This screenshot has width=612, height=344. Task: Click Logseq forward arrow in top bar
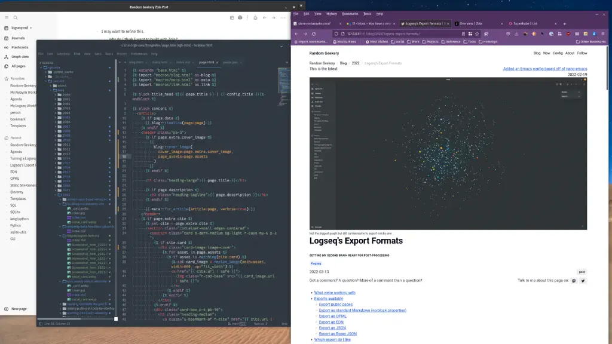(273, 17)
